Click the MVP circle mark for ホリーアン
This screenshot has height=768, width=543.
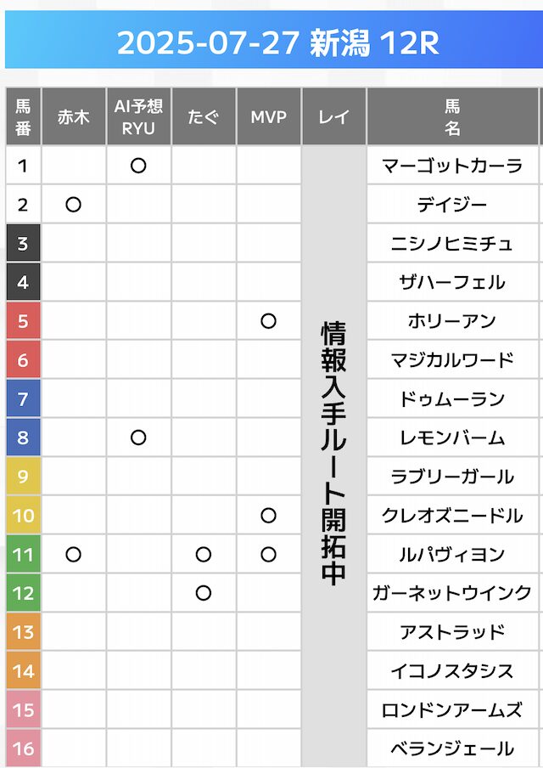click(x=268, y=321)
